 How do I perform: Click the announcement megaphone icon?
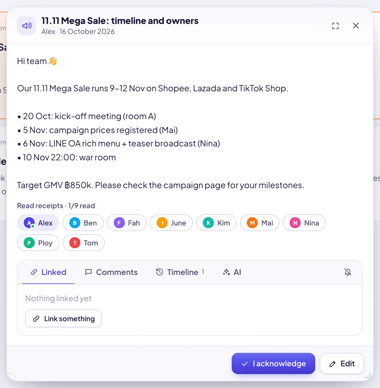(26, 26)
